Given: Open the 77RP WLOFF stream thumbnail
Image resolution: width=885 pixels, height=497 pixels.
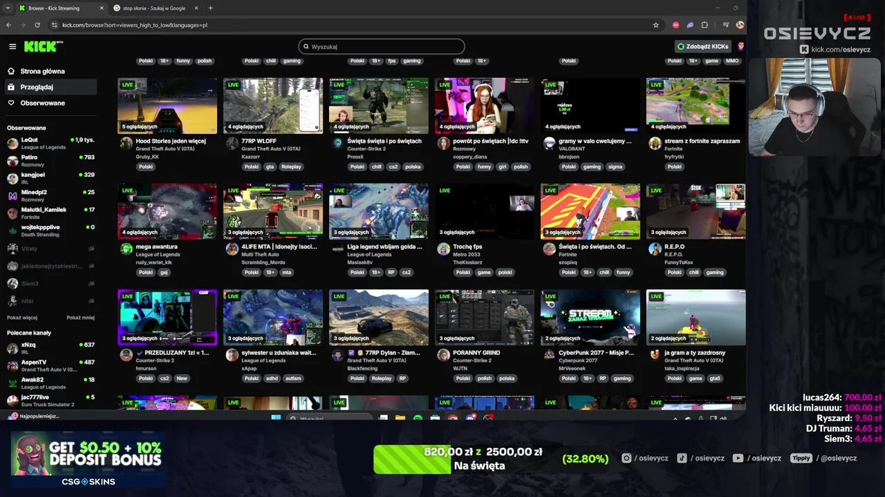Looking at the screenshot, I should 273,106.
